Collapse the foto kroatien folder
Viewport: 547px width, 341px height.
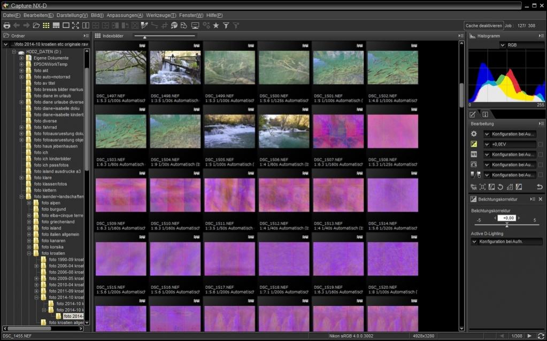click(x=29, y=253)
